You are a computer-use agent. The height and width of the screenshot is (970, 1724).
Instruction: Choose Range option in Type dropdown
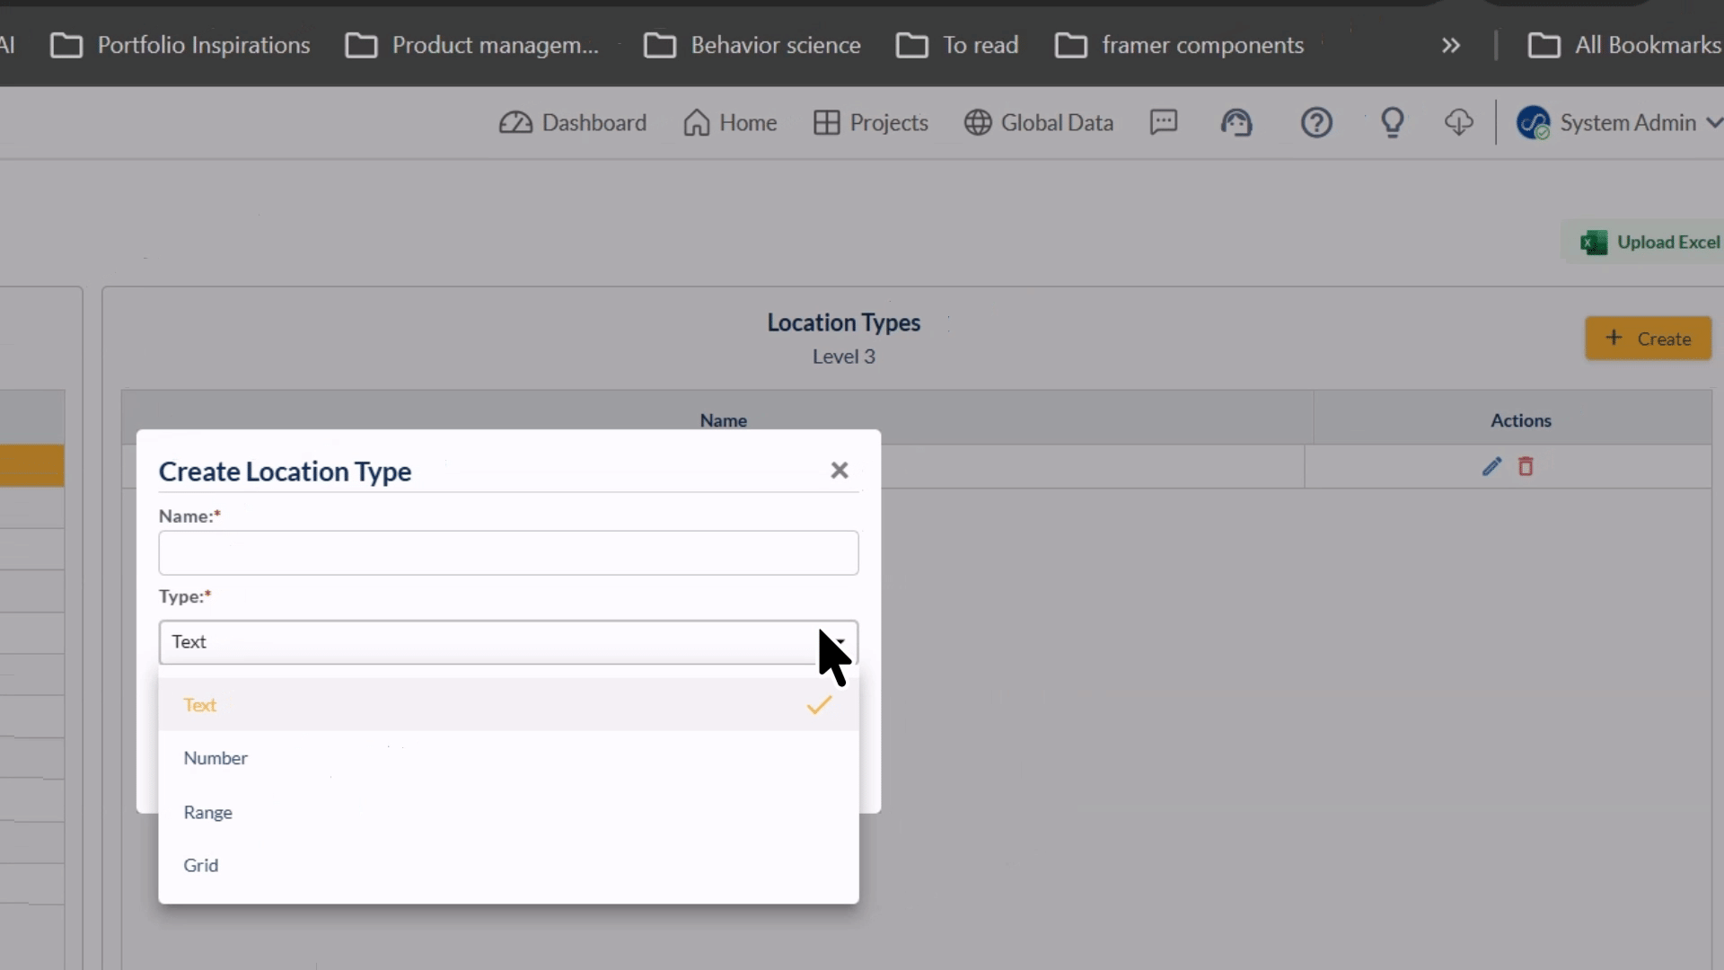(508, 812)
